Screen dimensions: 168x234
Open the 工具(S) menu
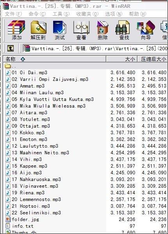point(61,14)
